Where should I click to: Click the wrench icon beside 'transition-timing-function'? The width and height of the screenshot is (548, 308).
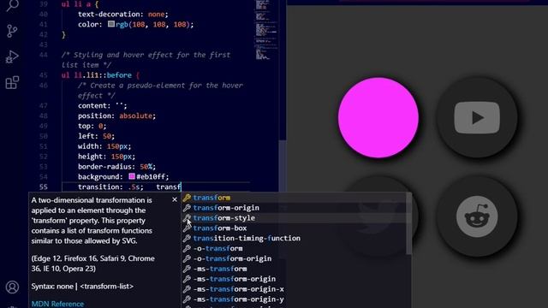pyautogui.click(x=187, y=238)
